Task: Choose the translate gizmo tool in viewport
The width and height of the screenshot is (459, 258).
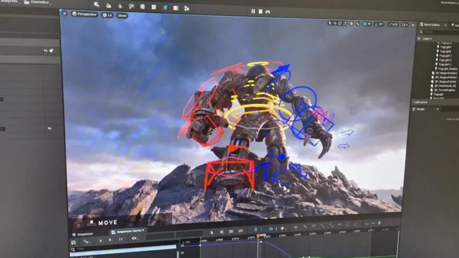Action: coord(335,23)
